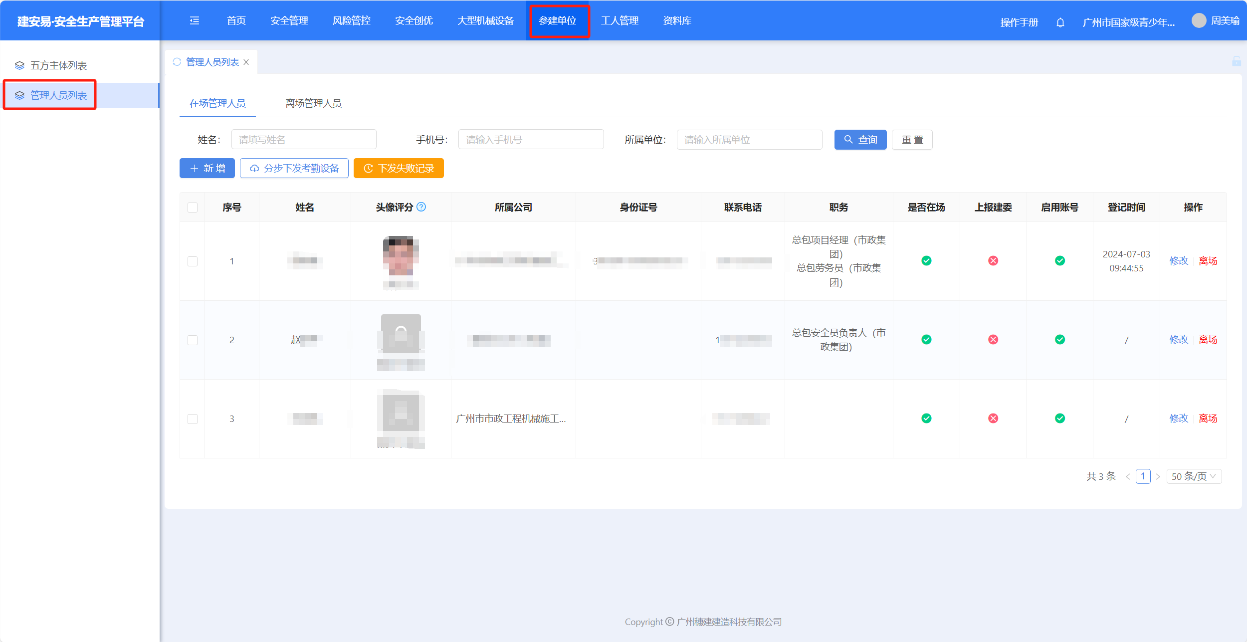Open 工人管理 in top navigation

click(x=620, y=20)
